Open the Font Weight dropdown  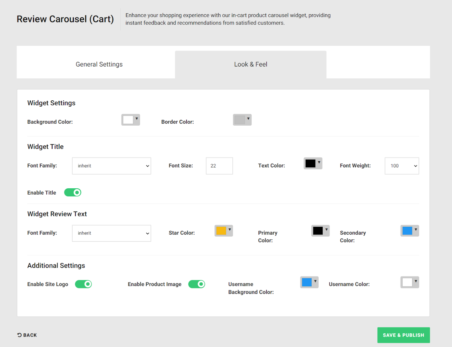[x=402, y=166]
